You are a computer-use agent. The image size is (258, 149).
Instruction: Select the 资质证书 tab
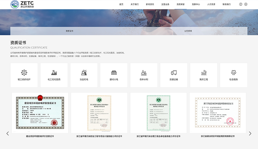tap(70, 31)
